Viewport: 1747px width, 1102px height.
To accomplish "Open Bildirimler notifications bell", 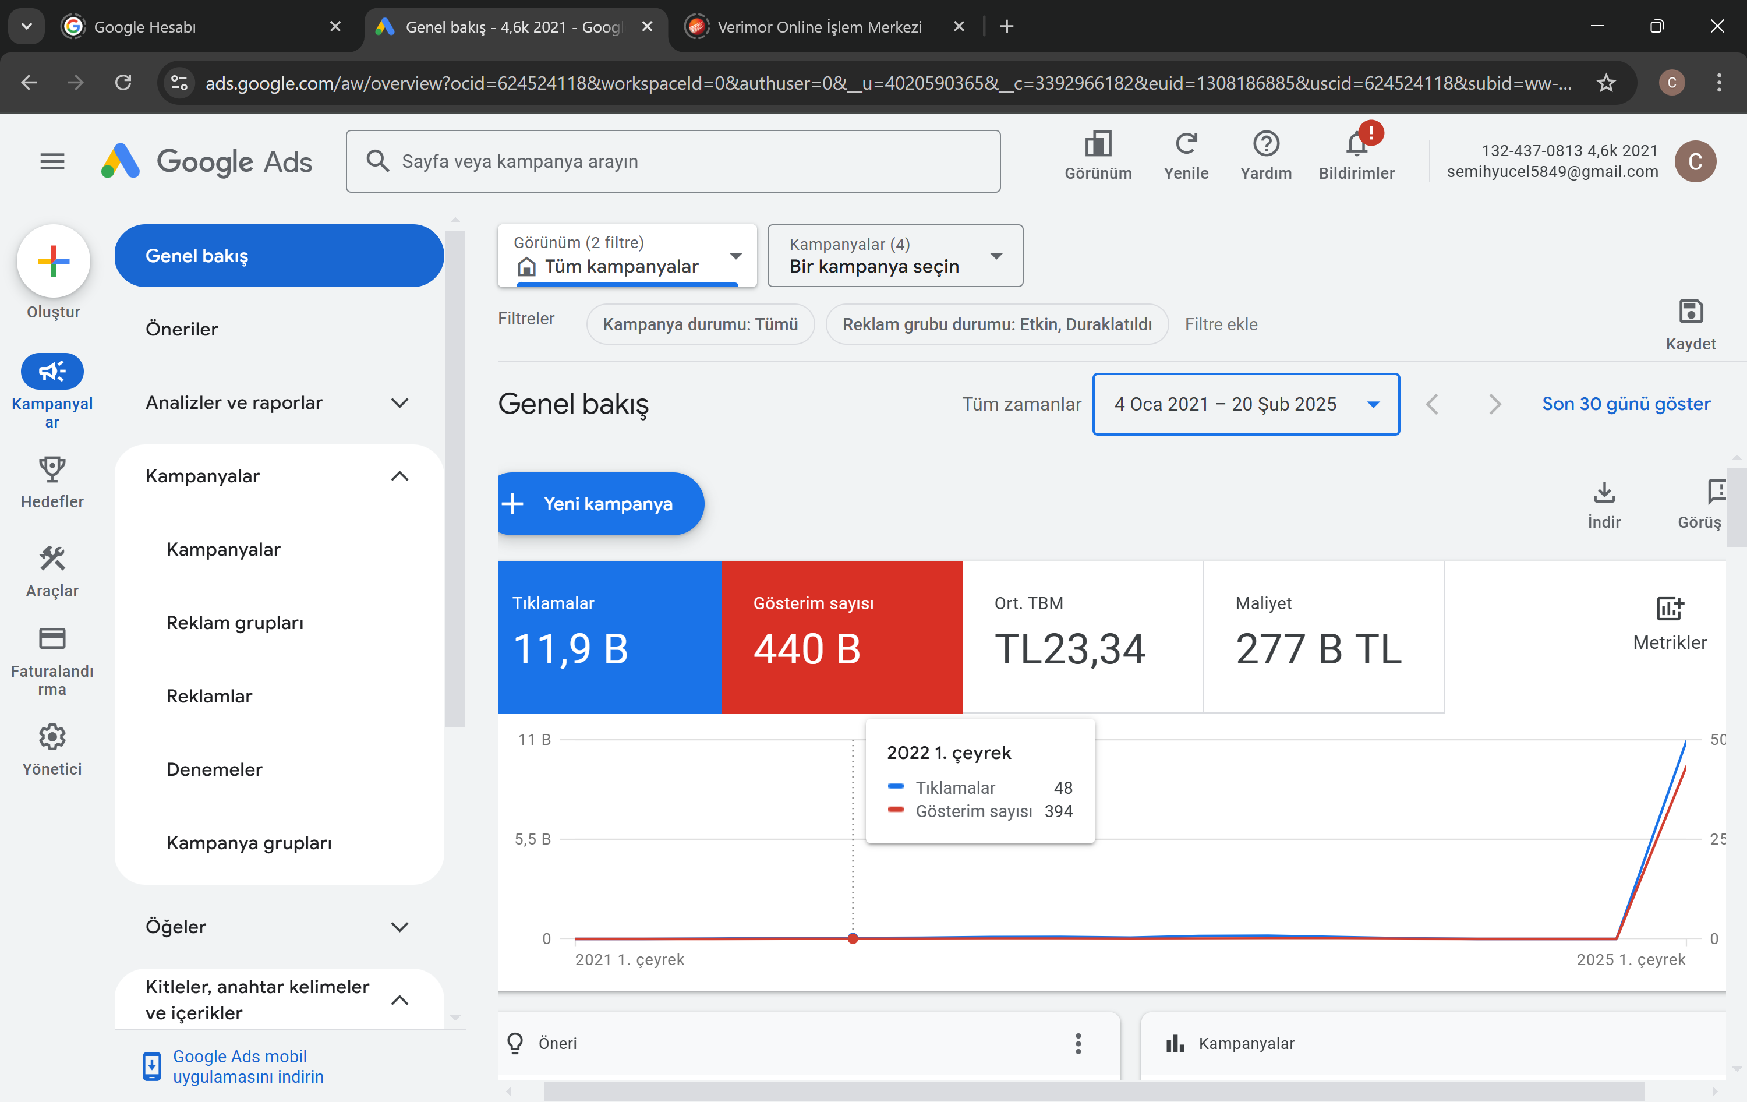I will pos(1356,144).
